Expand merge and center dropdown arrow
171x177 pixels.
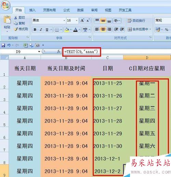[150, 29]
